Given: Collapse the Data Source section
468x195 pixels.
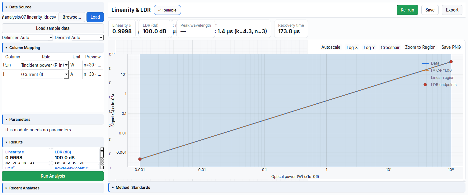Looking at the screenshot, I should pyautogui.click(x=53, y=7).
